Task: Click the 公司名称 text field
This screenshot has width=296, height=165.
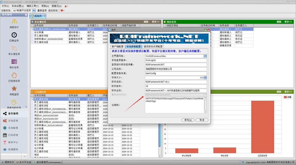Action: [x=176, y=69]
